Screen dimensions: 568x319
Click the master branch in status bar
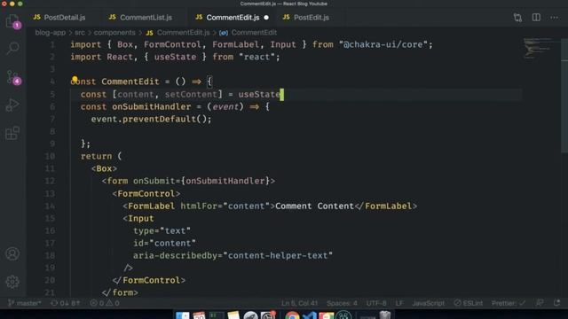tap(25, 303)
